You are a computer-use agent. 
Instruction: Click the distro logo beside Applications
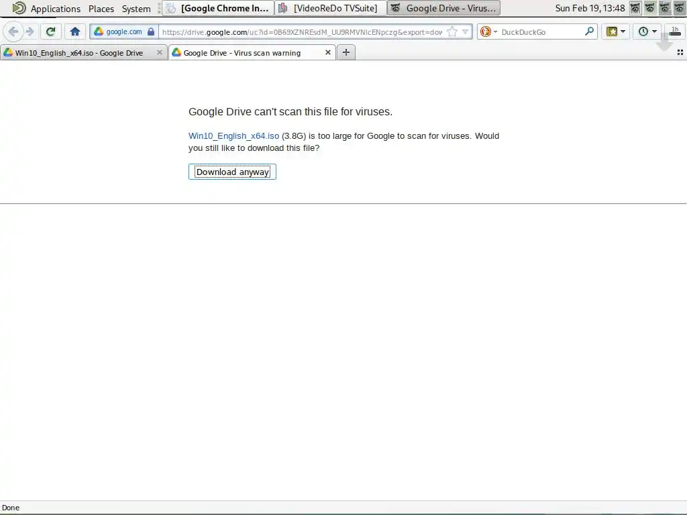19,8
